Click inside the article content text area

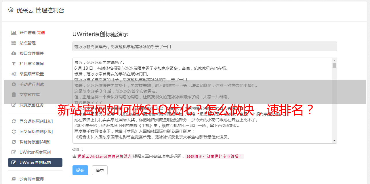point(202,101)
